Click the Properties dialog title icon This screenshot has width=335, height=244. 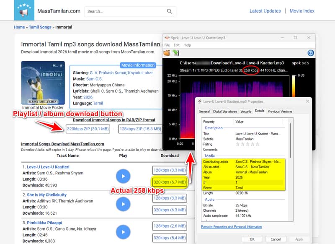pyautogui.click(x=199, y=101)
